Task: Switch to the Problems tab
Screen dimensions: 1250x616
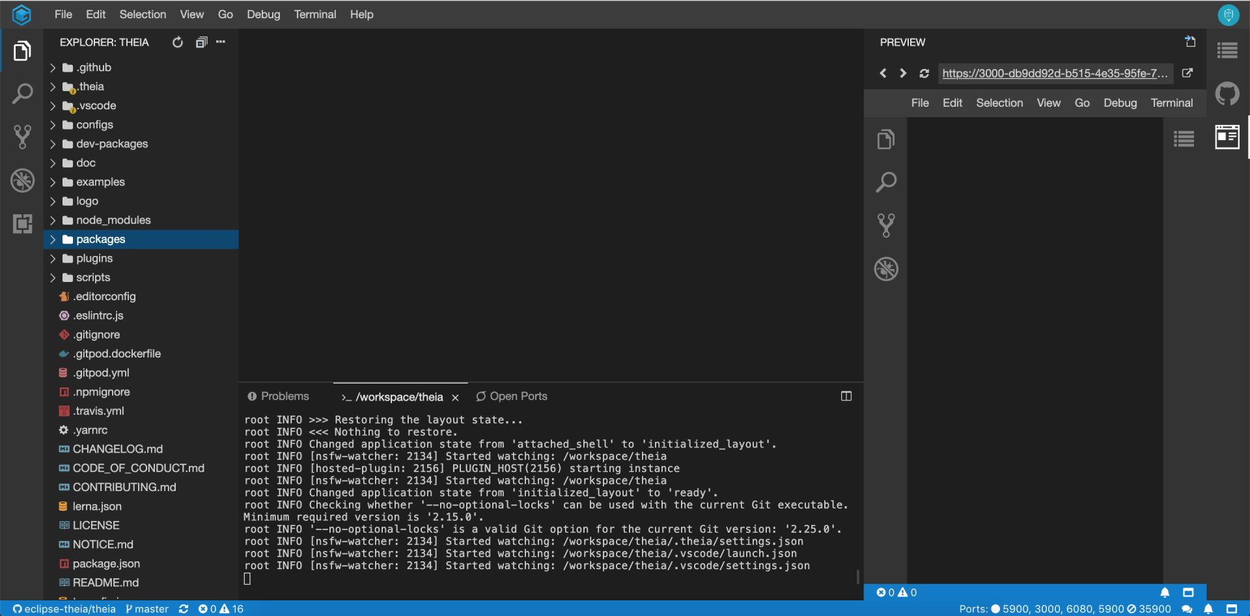Action: click(279, 396)
